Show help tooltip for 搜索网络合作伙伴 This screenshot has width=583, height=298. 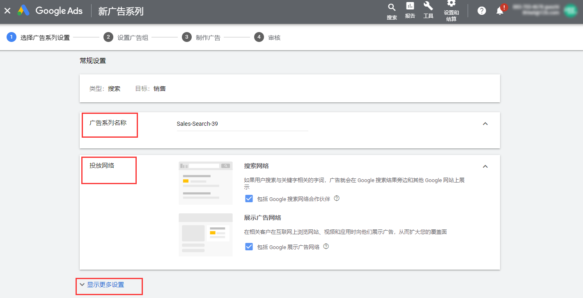337,199
